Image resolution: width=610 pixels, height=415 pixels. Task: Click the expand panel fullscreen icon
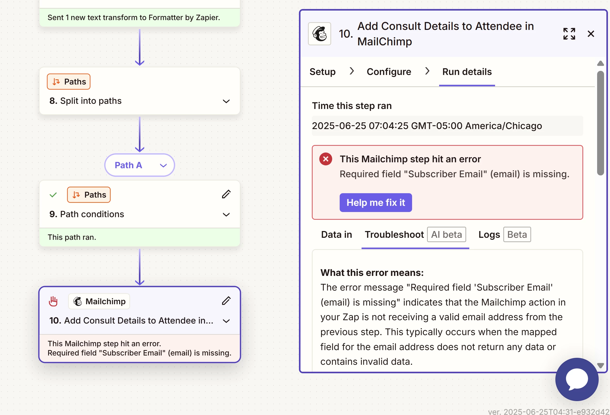coord(569,34)
